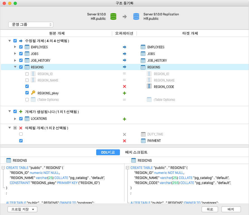Viewport: 249px width, 215px height.
Task: Enable the REGION_ID checkbox
Action: point(27,74)
